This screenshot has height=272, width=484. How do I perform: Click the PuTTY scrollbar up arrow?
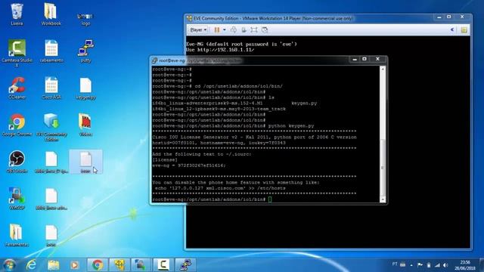pyautogui.click(x=383, y=69)
